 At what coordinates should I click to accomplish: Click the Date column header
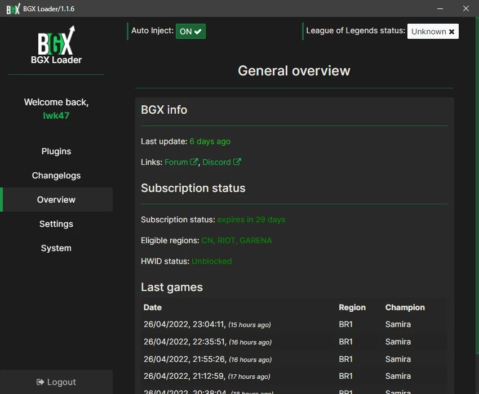153,307
